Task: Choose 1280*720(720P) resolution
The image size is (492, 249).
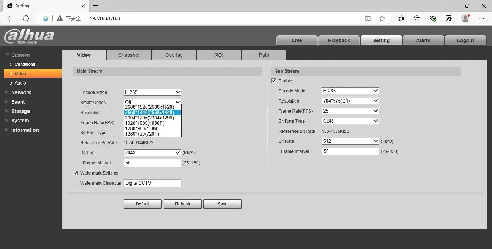Action: point(152,134)
